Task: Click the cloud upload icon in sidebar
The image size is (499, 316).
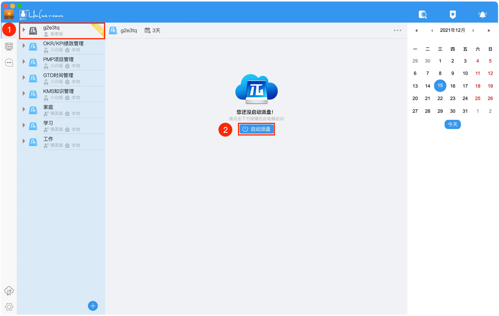Action: coord(9,291)
